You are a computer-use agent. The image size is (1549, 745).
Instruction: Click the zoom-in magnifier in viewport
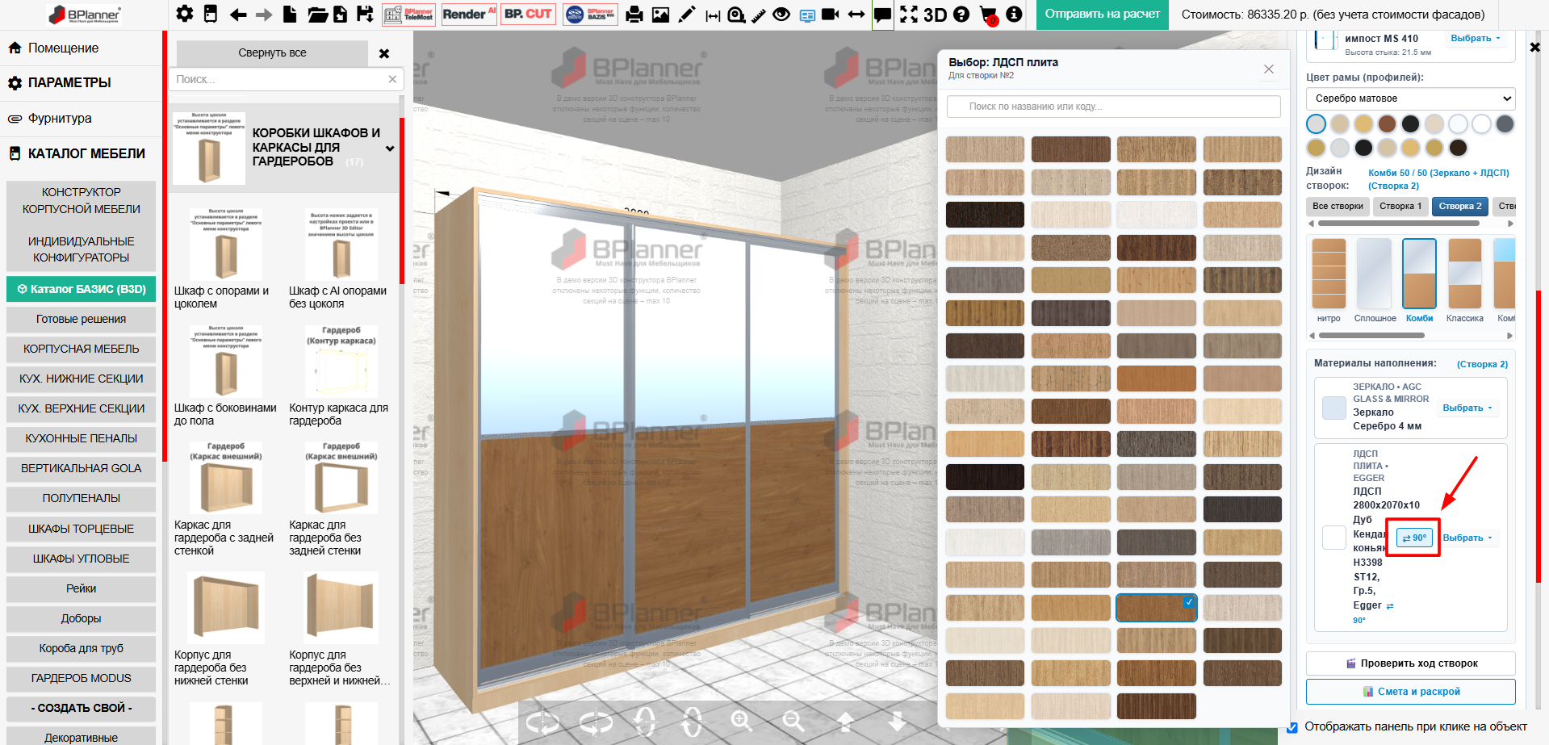click(742, 720)
